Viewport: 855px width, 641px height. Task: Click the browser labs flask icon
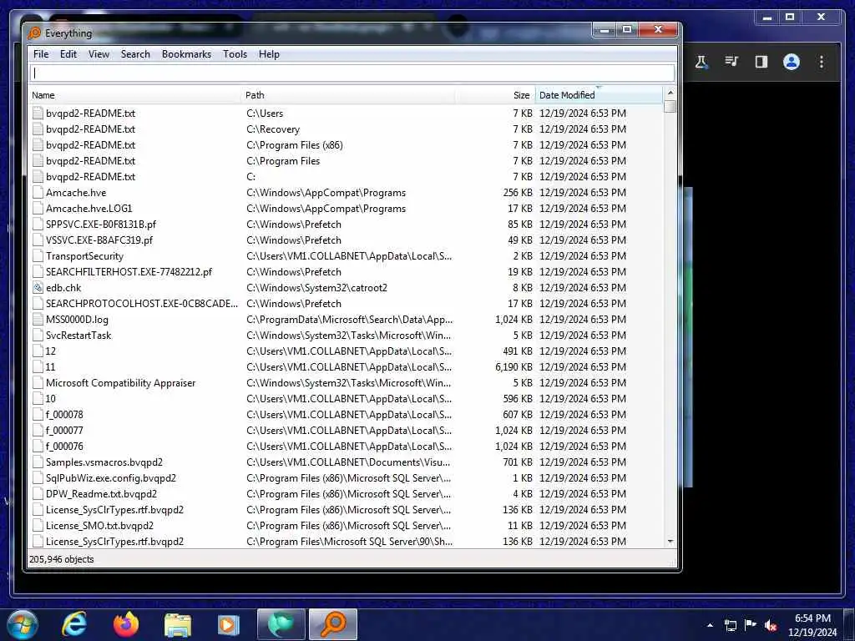701,62
